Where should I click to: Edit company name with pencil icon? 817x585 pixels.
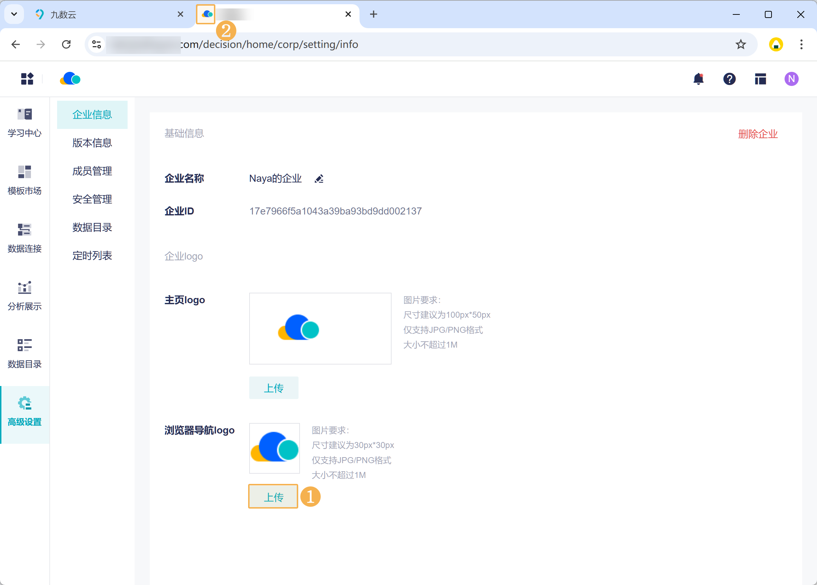click(x=319, y=179)
